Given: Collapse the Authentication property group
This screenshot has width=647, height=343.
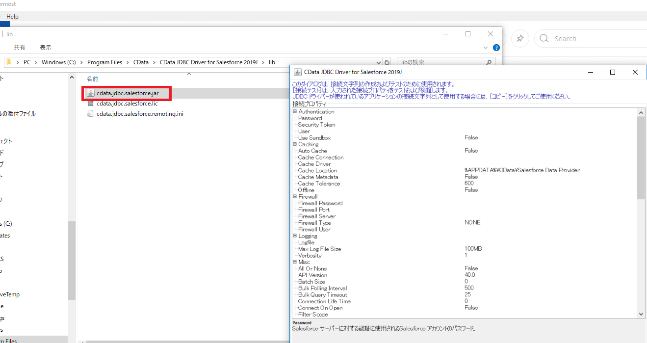Looking at the screenshot, I should coord(295,111).
